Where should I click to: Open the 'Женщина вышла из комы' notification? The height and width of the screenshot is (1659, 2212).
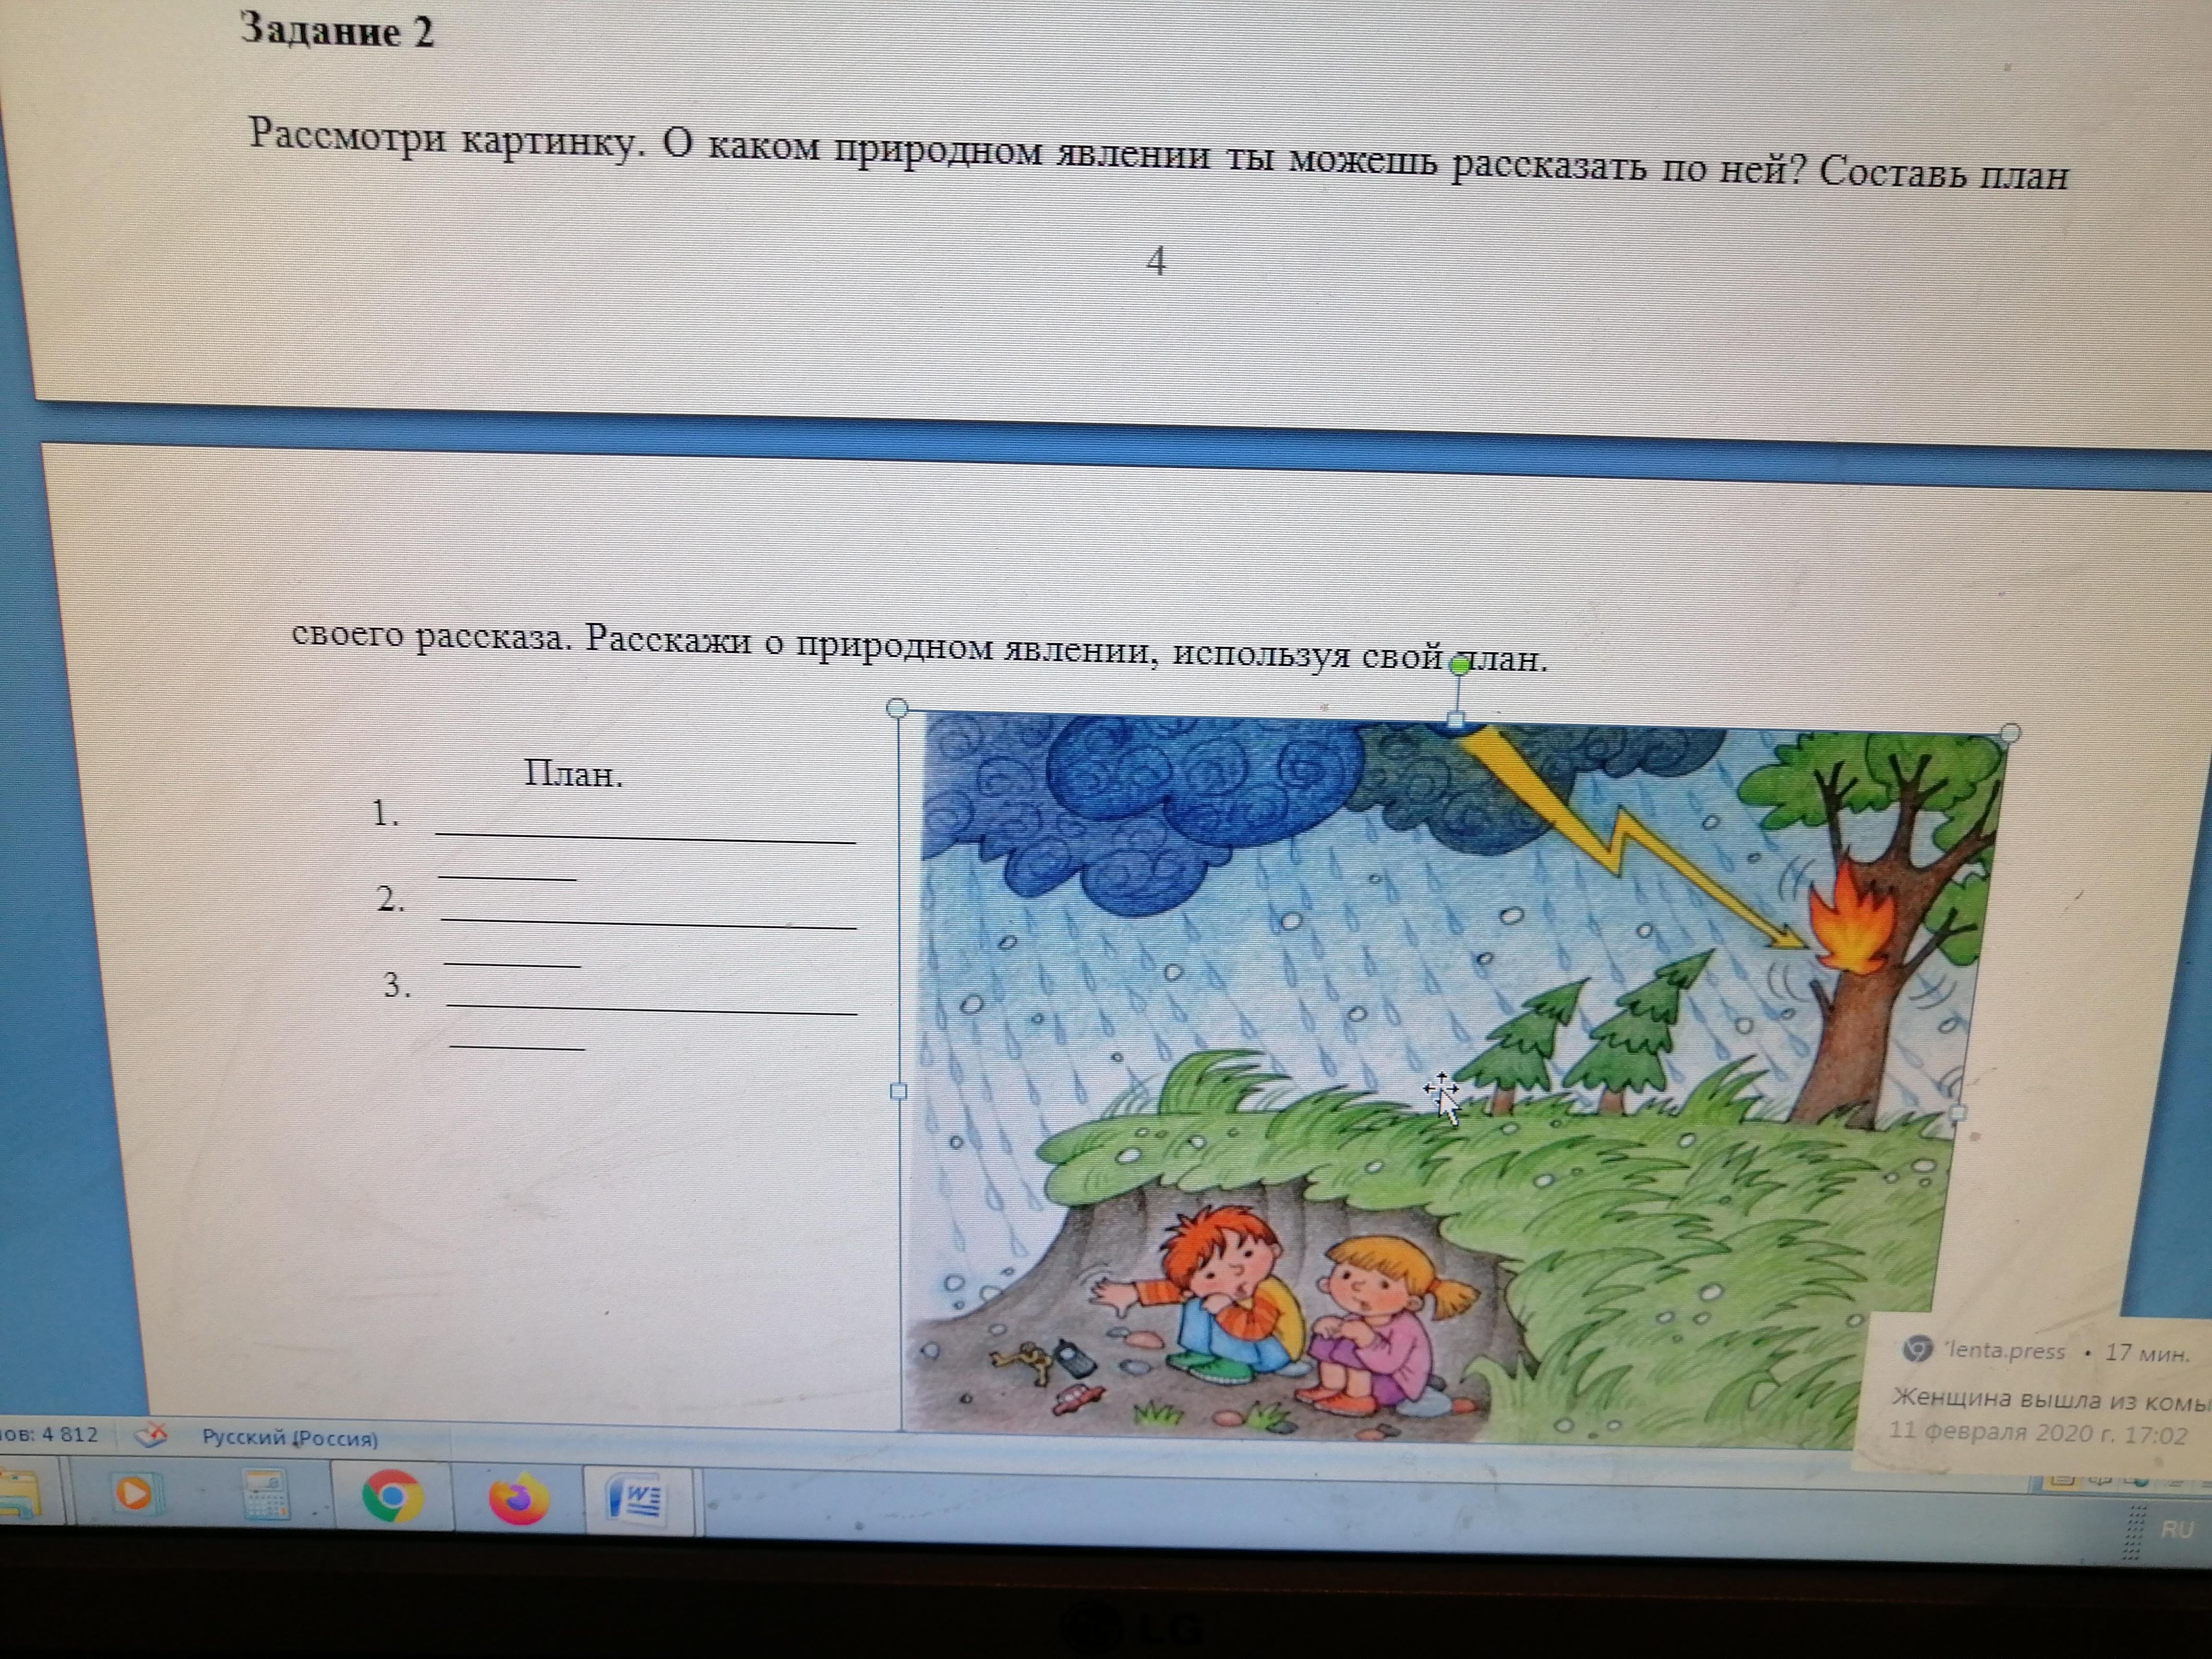[2050, 1399]
